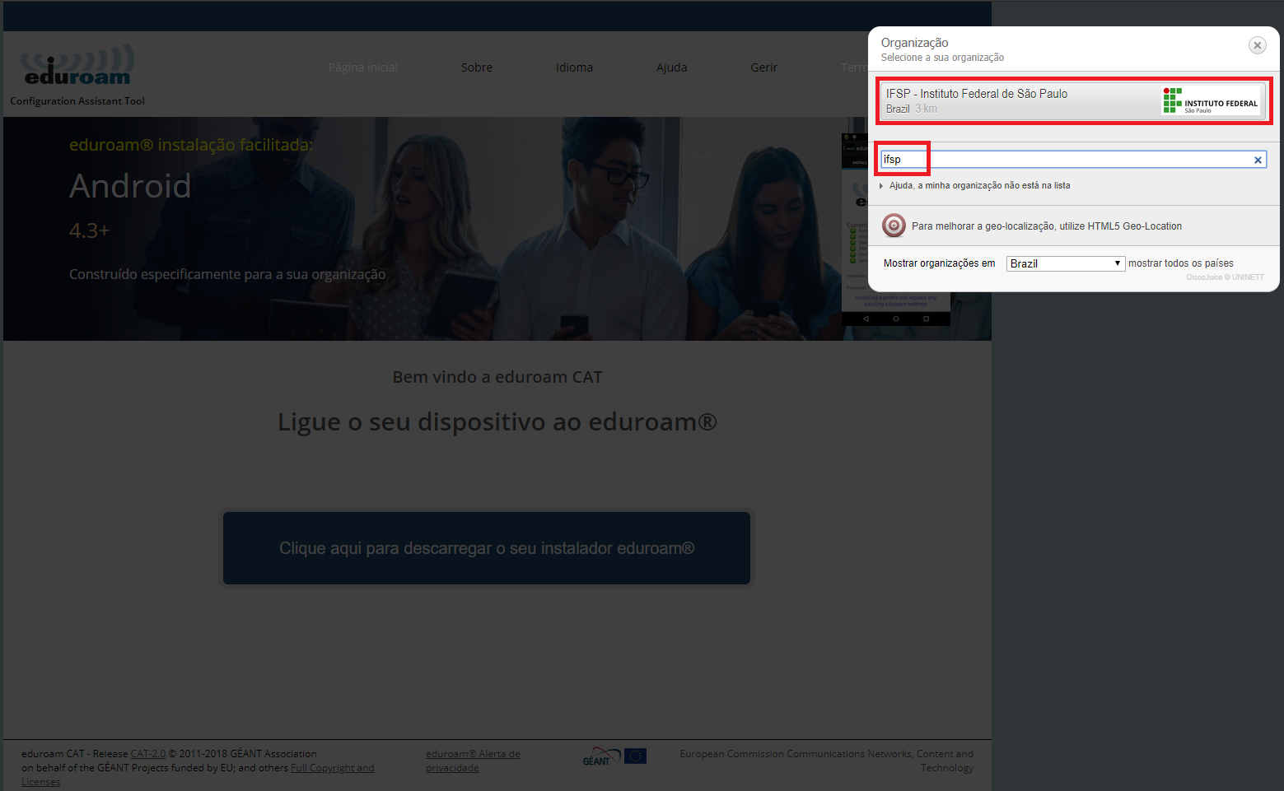The width and height of the screenshot is (1284, 791).
Task: Open the Gerir menu
Action: (763, 67)
